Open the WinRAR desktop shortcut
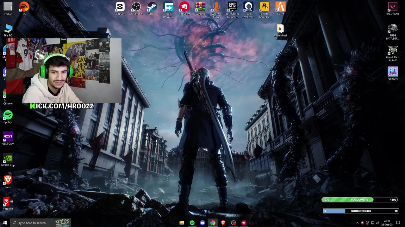The image size is (405, 227). 200,9
